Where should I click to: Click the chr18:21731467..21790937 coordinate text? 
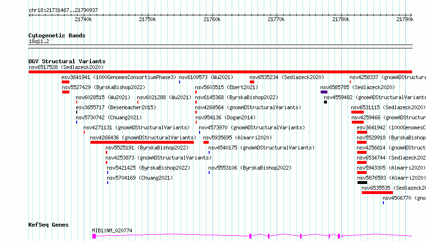(x=63, y=11)
